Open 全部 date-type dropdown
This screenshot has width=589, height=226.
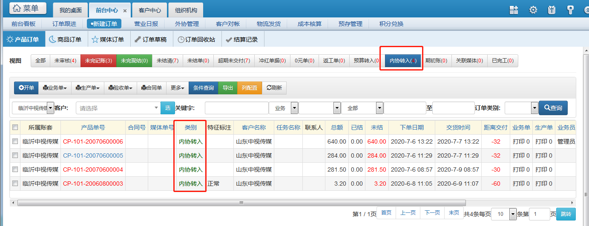(x=362, y=108)
